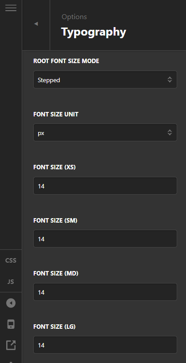The image size is (186, 363).
Task: Open the Font Size Unit px dropdown
Action: click(x=105, y=132)
